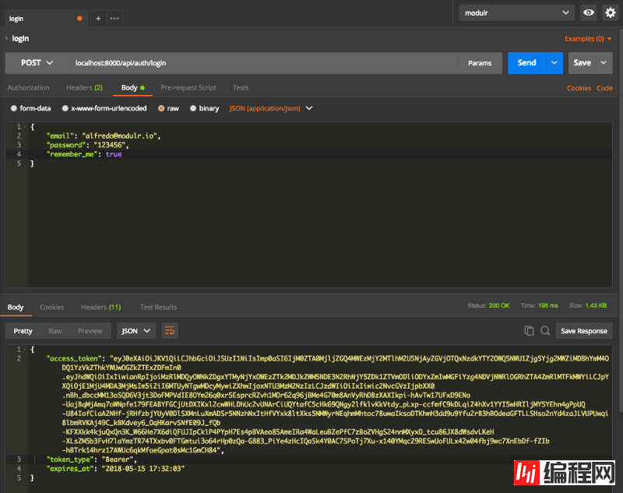Open the Code snippet link
The image size is (623, 493).
(x=604, y=88)
